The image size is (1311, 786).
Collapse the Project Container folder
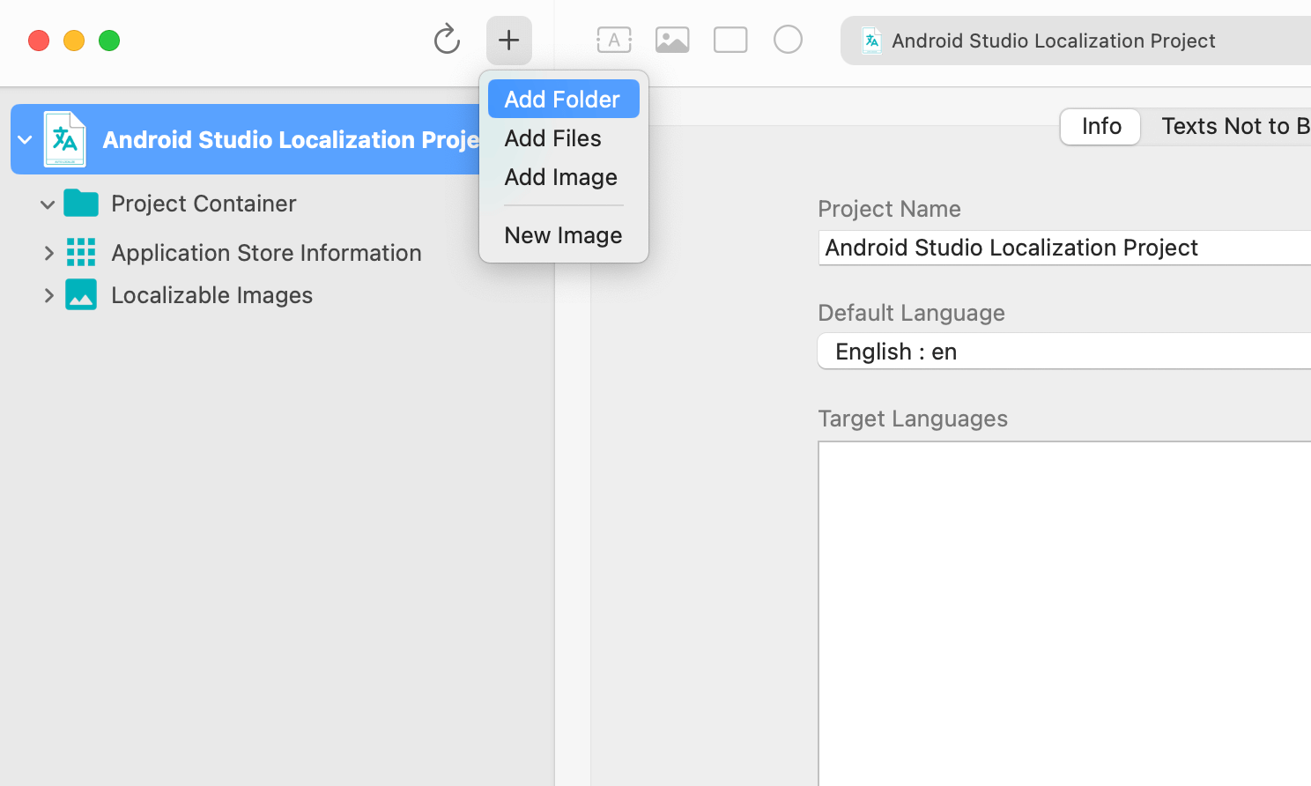pos(48,204)
